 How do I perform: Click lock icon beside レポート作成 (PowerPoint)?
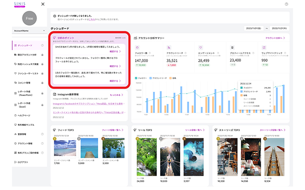(42, 93)
